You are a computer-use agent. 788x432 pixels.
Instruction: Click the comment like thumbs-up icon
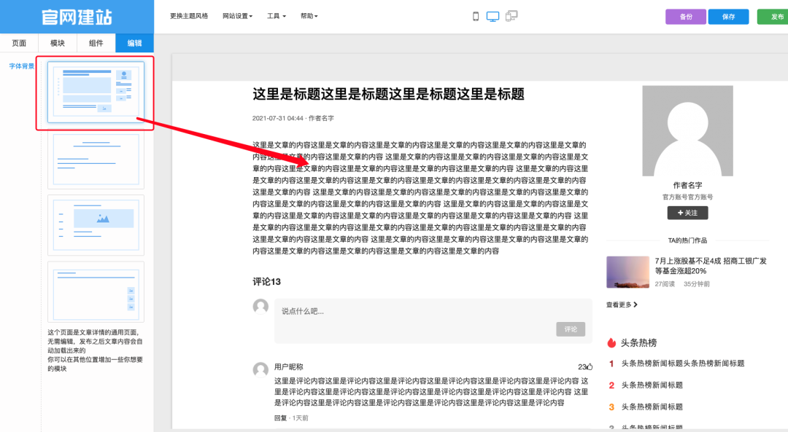tap(590, 367)
